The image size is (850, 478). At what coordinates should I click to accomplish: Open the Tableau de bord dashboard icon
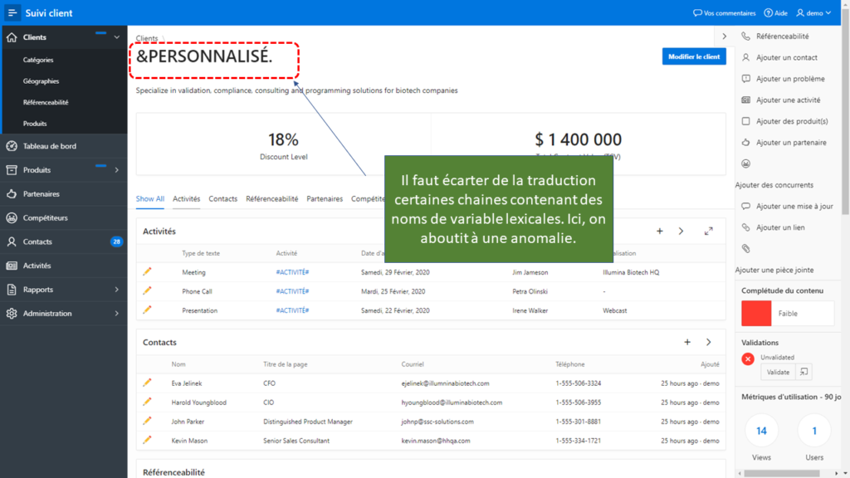12,146
